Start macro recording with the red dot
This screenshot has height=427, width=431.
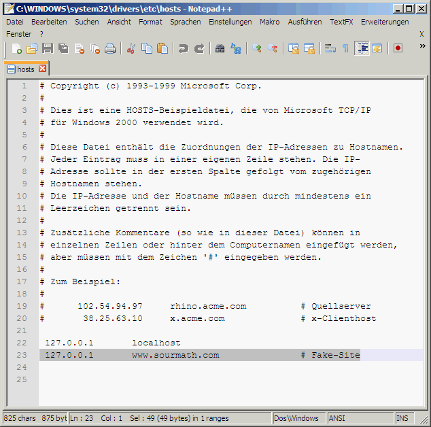398,49
